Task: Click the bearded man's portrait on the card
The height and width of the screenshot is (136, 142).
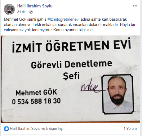Action: (x=118, y=94)
